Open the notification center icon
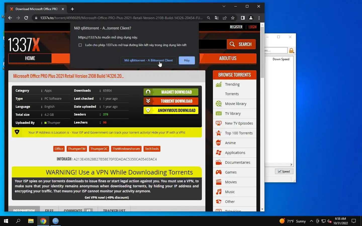Image resolution: width=362 pixels, height=226 pixels. pos(354,221)
